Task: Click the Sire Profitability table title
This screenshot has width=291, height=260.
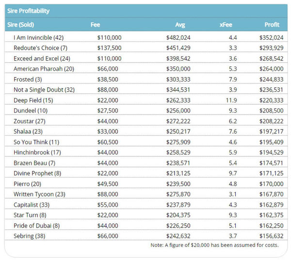Action: [28, 11]
